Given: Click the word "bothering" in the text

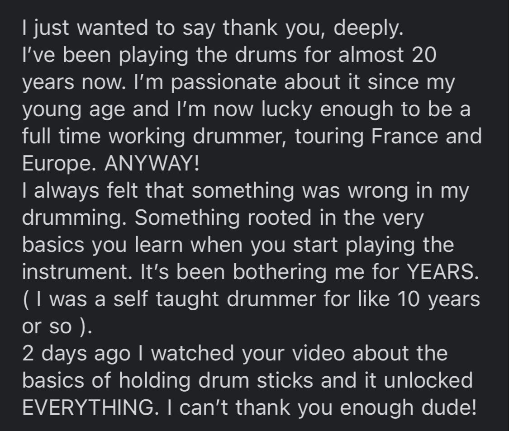Looking at the screenshot, I should pyautogui.click(x=280, y=272).
